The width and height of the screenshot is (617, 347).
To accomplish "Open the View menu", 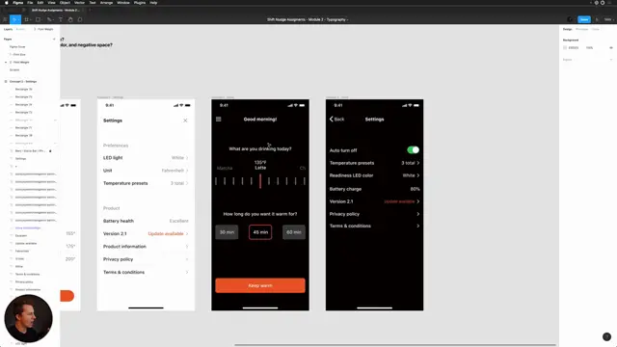I will coord(51,2).
